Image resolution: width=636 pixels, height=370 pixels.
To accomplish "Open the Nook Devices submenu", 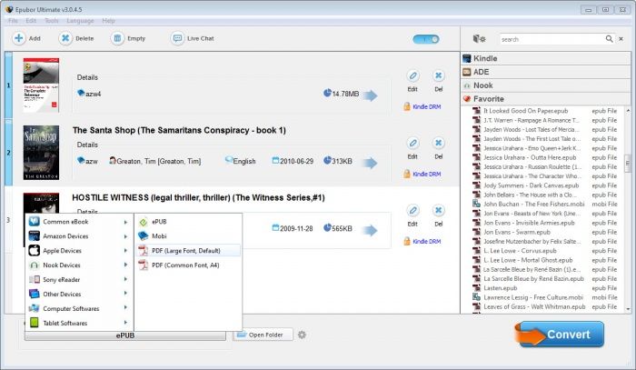I will tap(79, 265).
